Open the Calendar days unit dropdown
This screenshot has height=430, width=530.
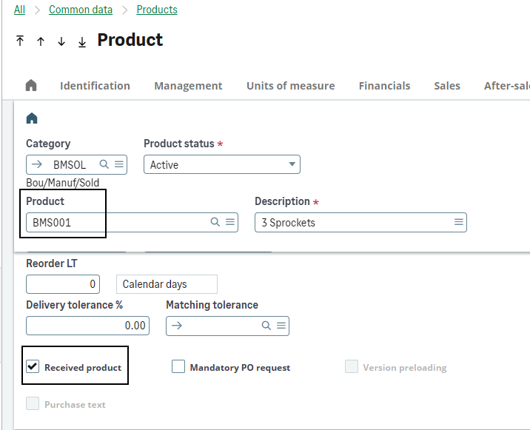coord(167,284)
